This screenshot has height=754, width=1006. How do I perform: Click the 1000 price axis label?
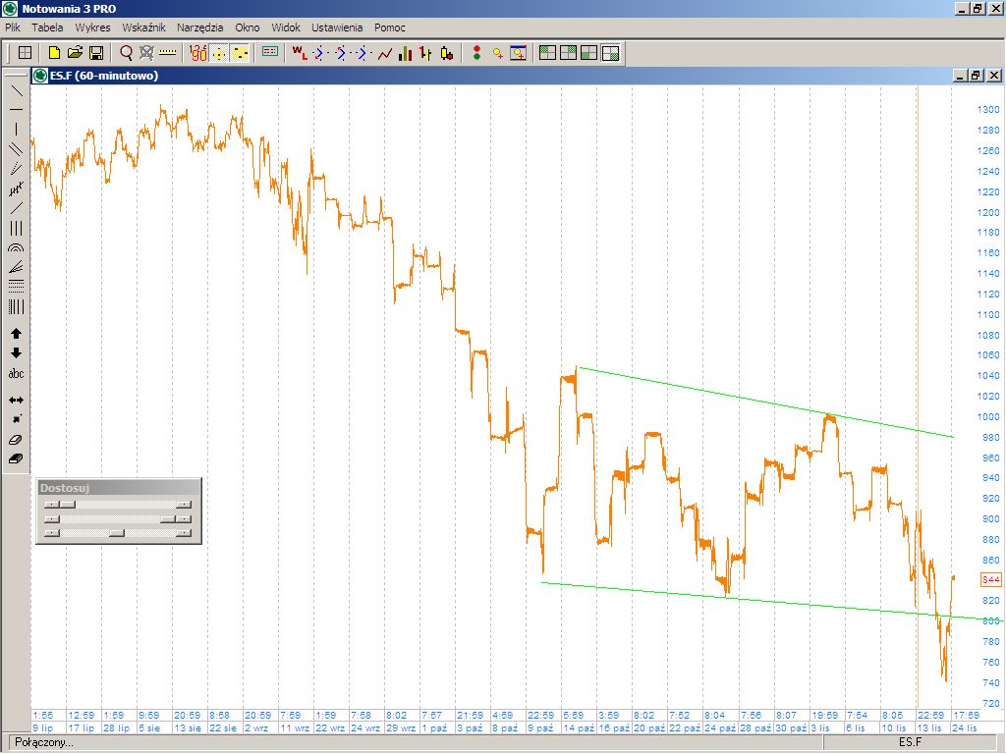[988, 416]
